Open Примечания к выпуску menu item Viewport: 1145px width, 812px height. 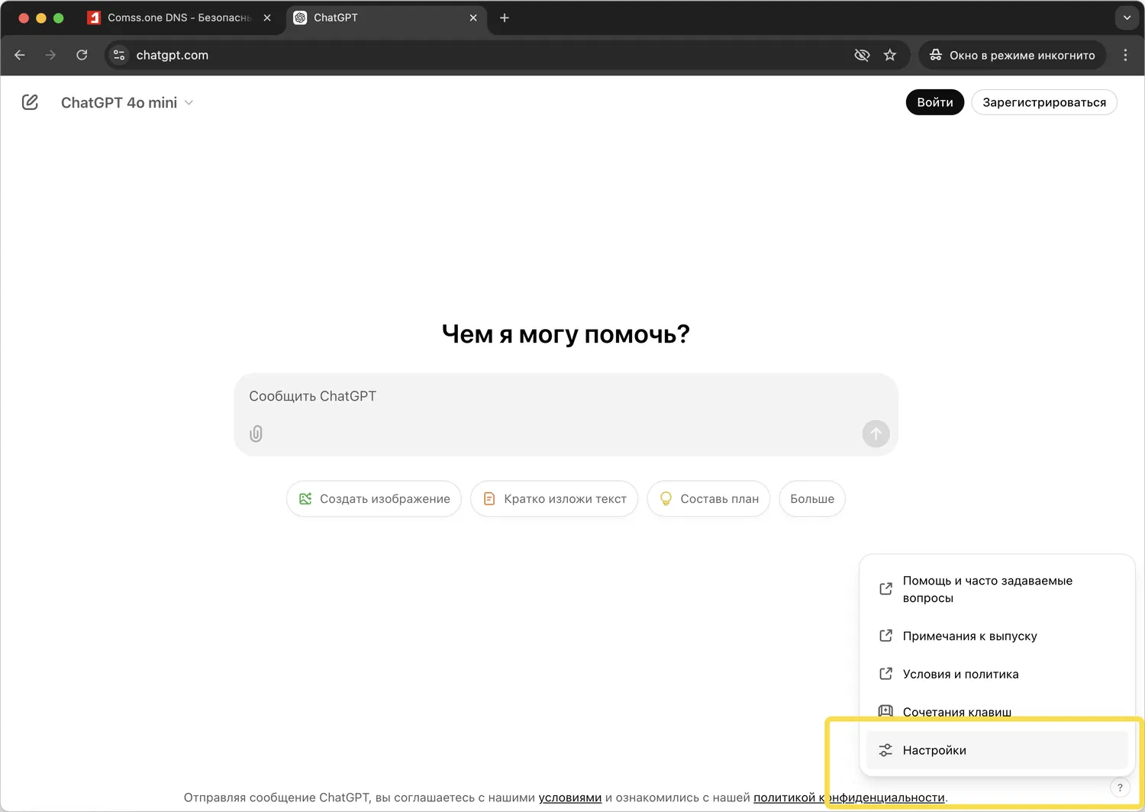click(x=997, y=636)
